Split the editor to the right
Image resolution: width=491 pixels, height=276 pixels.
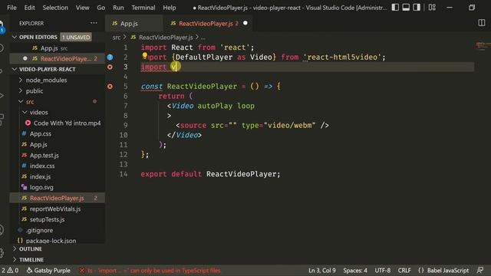coord(482,23)
